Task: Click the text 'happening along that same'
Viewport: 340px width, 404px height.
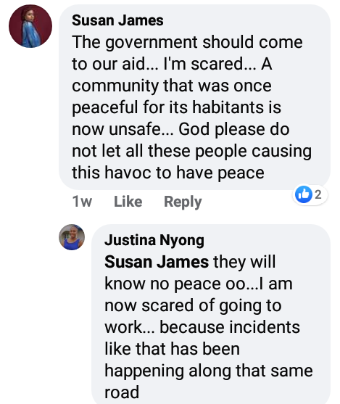Action: tap(209, 371)
